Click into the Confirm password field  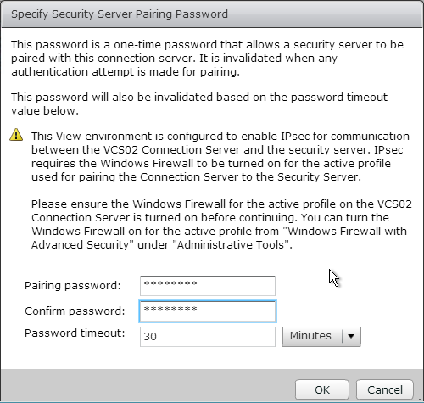tap(208, 311)
